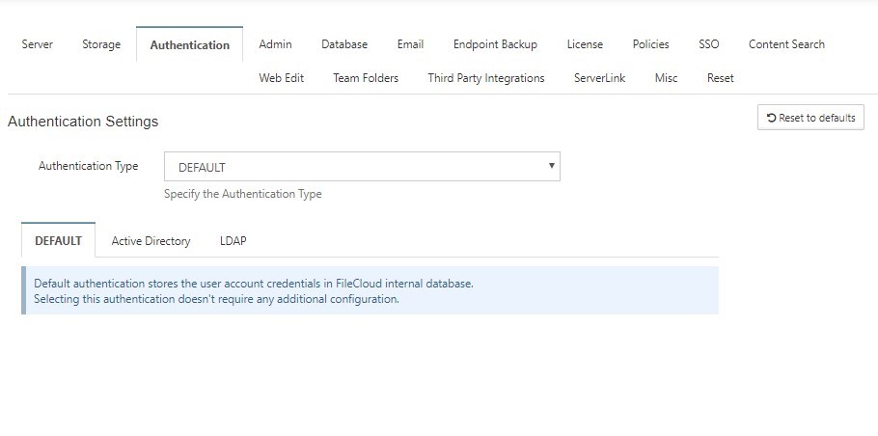Go to the Storage tab

tap(101, 44)
